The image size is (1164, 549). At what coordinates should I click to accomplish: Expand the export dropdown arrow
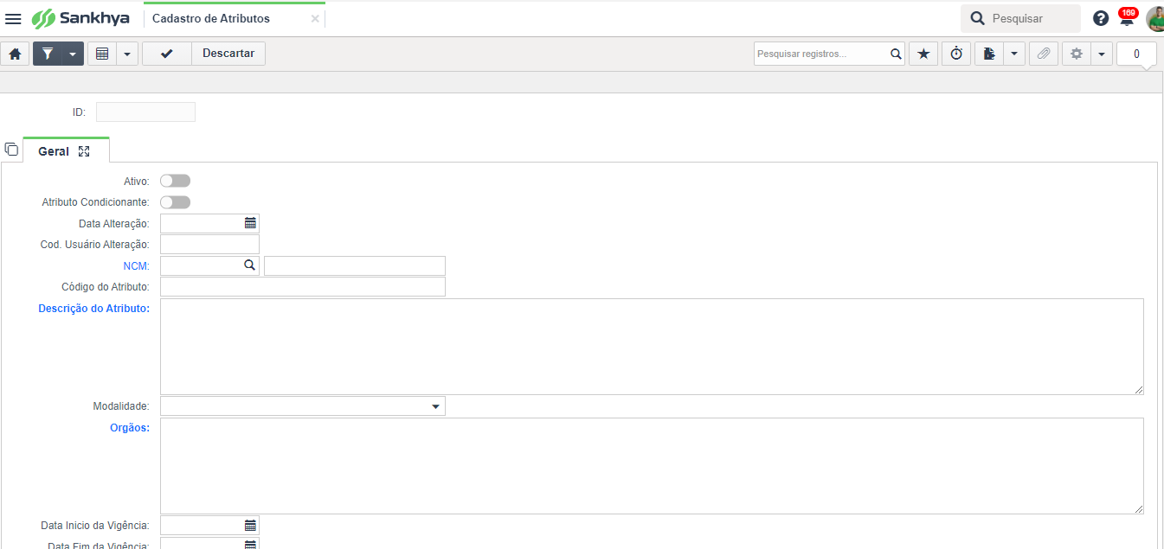(x=1014, y=54)
